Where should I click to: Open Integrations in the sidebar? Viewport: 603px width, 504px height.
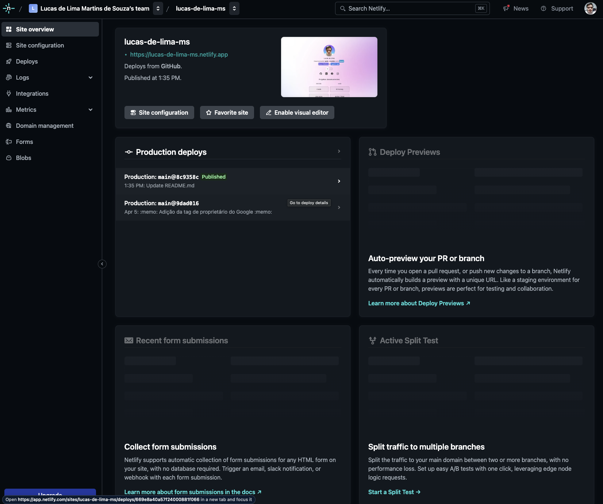(x=50, y=93)
